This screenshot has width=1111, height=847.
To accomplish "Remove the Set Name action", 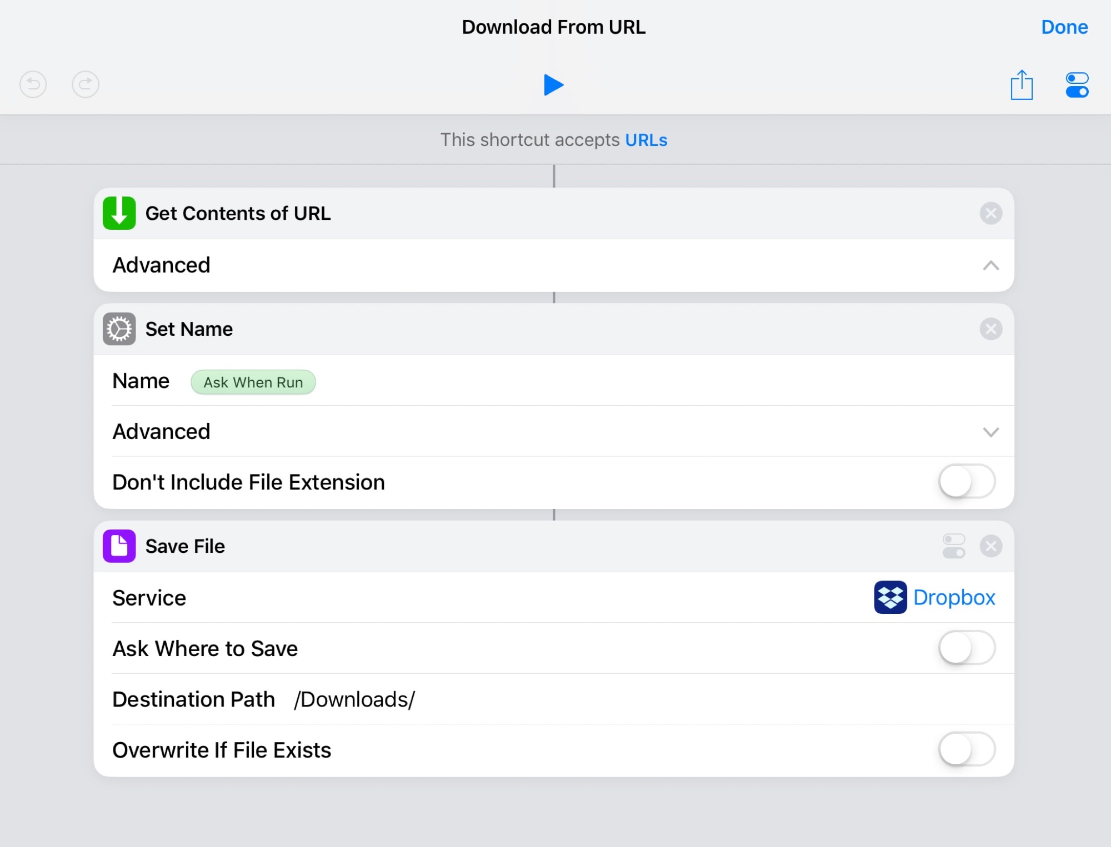I will coord(991,329).
